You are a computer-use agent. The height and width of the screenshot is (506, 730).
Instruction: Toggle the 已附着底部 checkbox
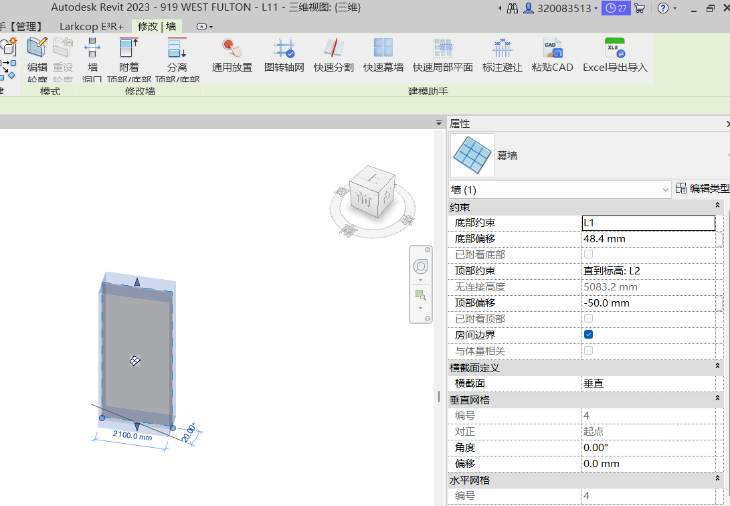(588, 254)
